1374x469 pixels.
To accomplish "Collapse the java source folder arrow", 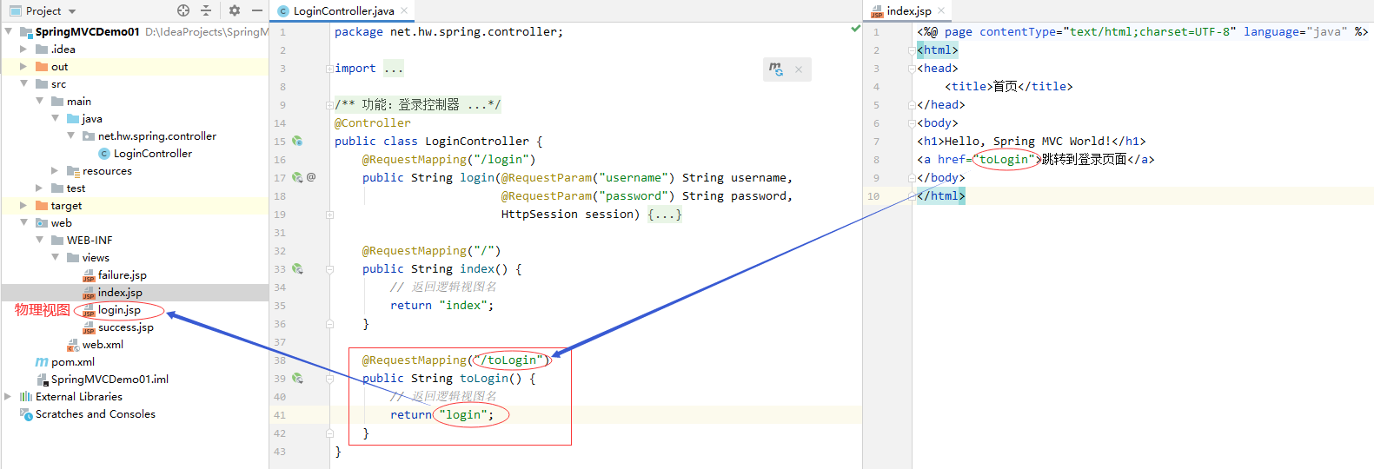I will (x=55, y=118).
